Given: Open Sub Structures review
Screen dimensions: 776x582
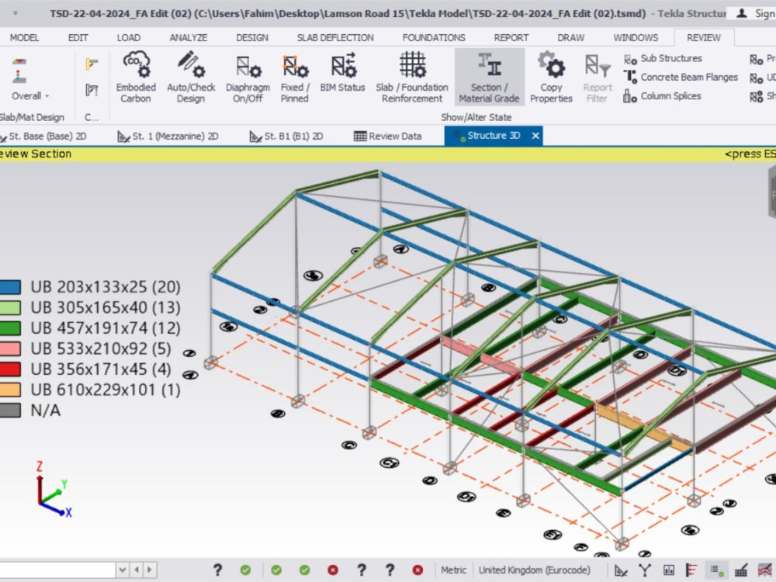Looking at the screenshot, I should point(663,58).
